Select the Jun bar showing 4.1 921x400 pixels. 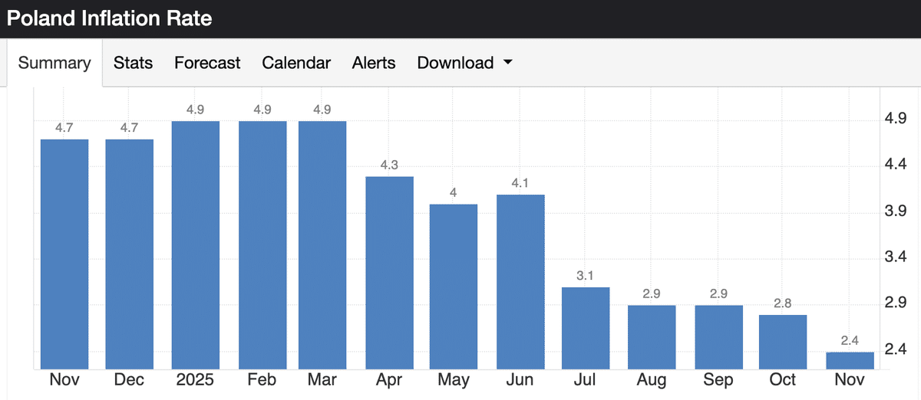(520, 281)
